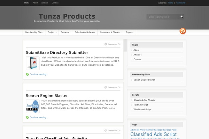Open SubmitEaze software box thumbnail
The width and height of the screenshot is (209, 139).
point(32,63)
